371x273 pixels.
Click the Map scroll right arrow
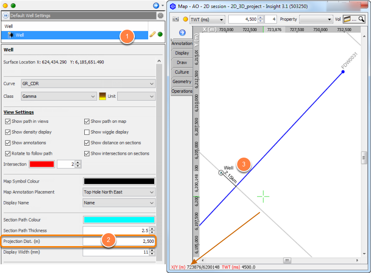(x=357, y=260)
